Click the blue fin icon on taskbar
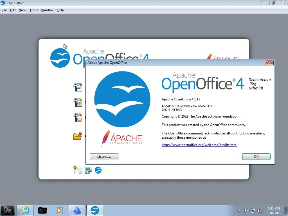This screenshot has width=288, height=216. click(x=77, y=210)
